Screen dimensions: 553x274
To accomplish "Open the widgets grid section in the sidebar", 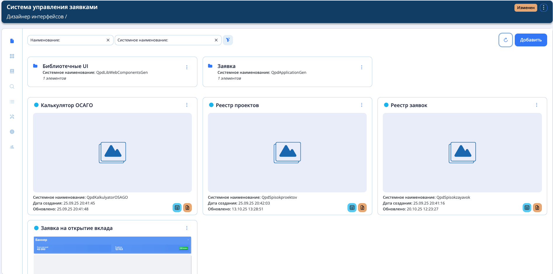I will click(x=12, y=56).
